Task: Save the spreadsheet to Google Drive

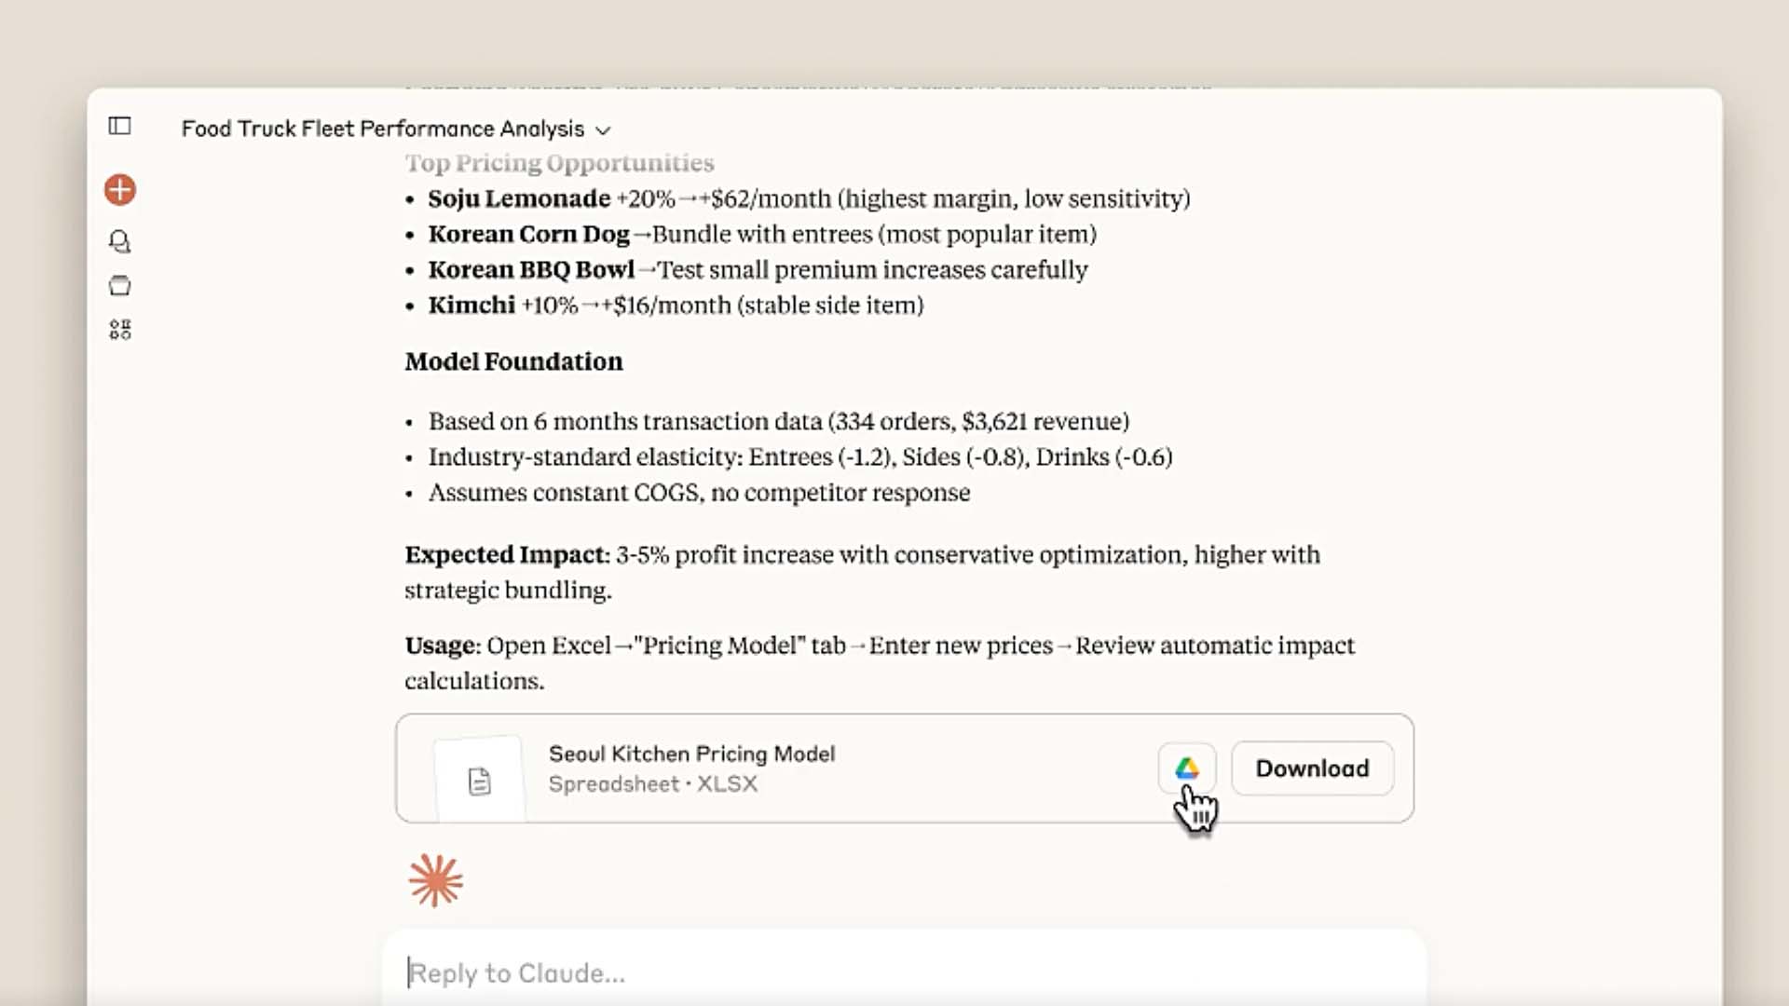Action: [1186, 768]
